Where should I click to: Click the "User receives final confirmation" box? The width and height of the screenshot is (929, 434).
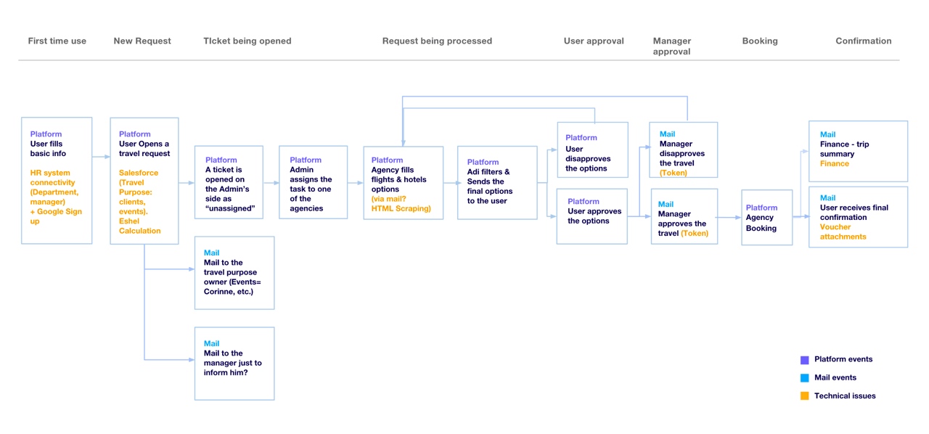[858, 217]
